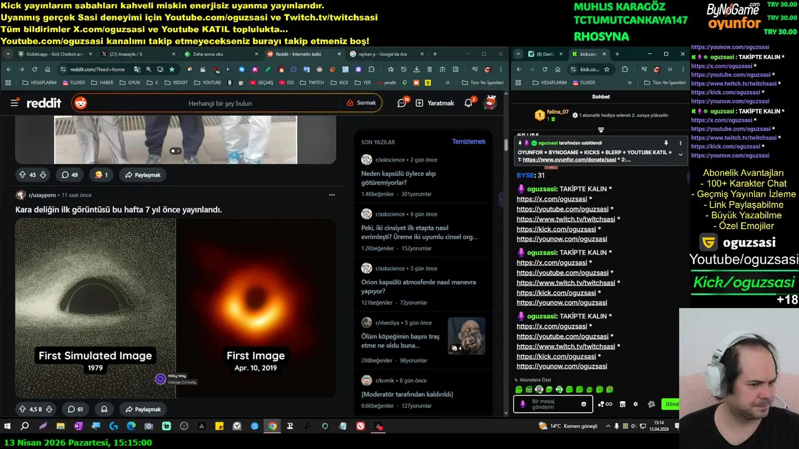Open the r/vlandiya recent post thumbnail
Viewport: 799px width, 449px height.
pyautogui.click(x=466, y=336)
